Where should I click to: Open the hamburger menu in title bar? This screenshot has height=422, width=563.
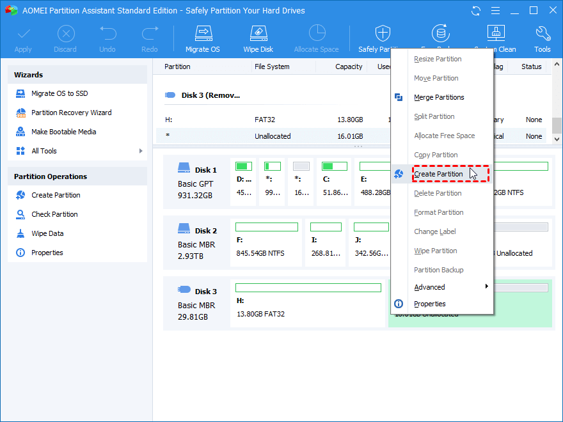tap(495, 11)
